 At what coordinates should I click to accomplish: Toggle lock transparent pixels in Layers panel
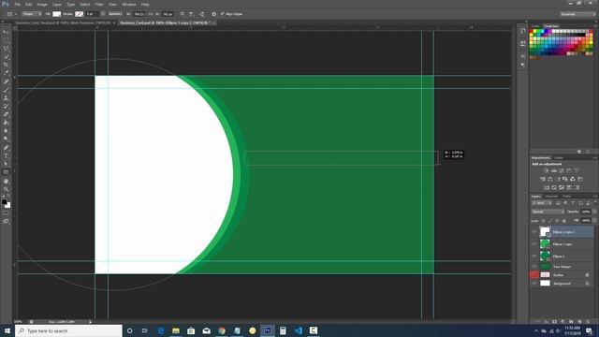tap(543, 221)
